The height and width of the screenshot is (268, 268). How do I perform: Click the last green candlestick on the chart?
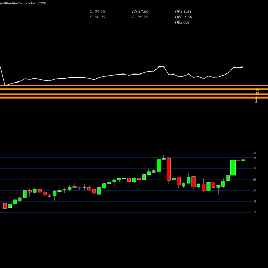click(243, 160)
